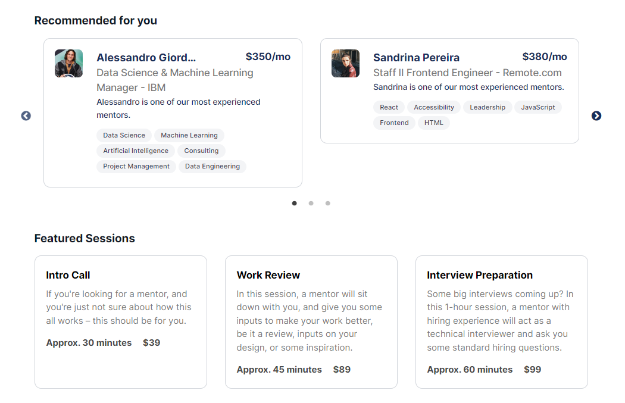Open the Work Review session card
This screenshot has width=625, height=403.
click(311, 322)
